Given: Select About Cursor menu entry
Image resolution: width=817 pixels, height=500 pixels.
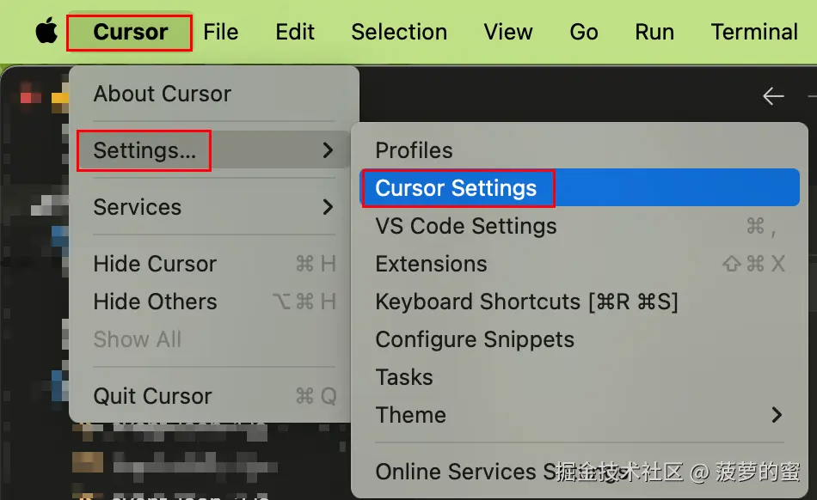Looking at the screenshot, I should point(163,94).
